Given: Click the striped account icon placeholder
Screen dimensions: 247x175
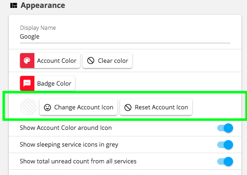Looking at the screenshot, I should click(x=28, y=107).
